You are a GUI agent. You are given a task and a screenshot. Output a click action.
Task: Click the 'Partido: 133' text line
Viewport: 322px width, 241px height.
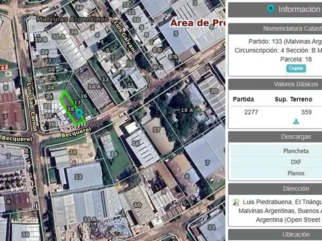point(285,42)
